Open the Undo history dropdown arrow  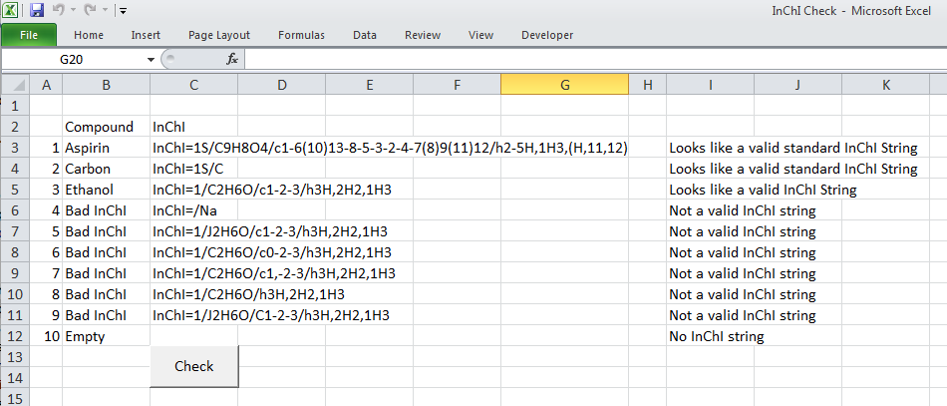tap(73, 12)
